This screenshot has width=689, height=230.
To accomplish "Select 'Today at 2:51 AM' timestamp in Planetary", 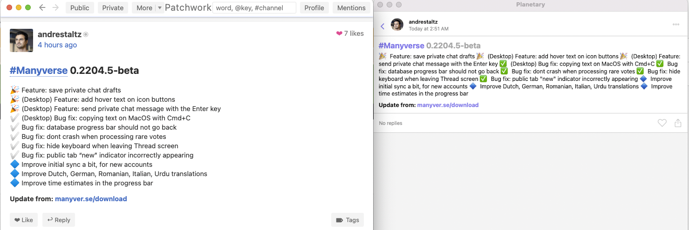I will pyautogui.click(x=429, y=29).
